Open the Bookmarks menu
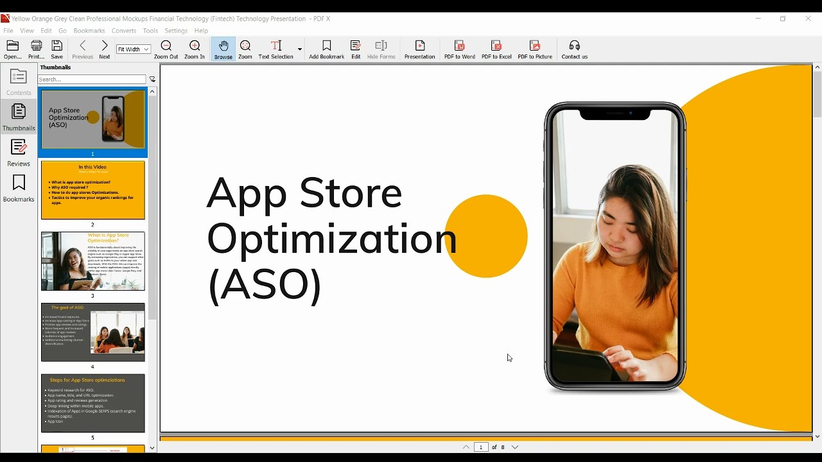 [x=89, y=31]
